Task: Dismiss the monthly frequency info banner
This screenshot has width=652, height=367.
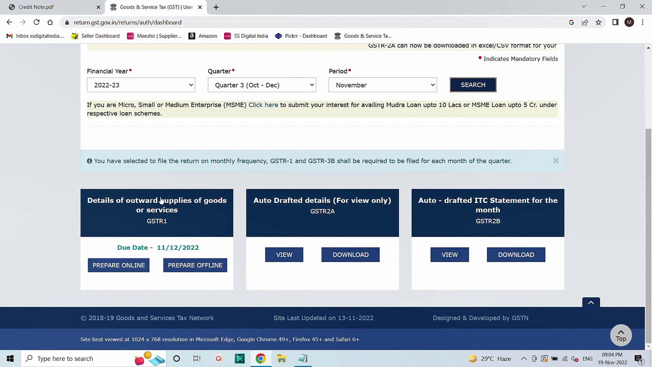Action: click(x=556, y=161)
